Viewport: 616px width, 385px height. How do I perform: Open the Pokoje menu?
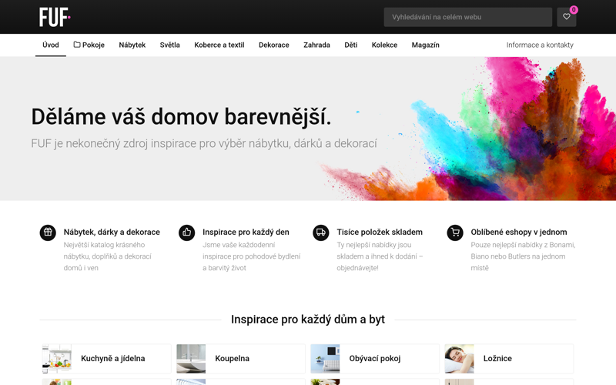[x=89, y=45]
